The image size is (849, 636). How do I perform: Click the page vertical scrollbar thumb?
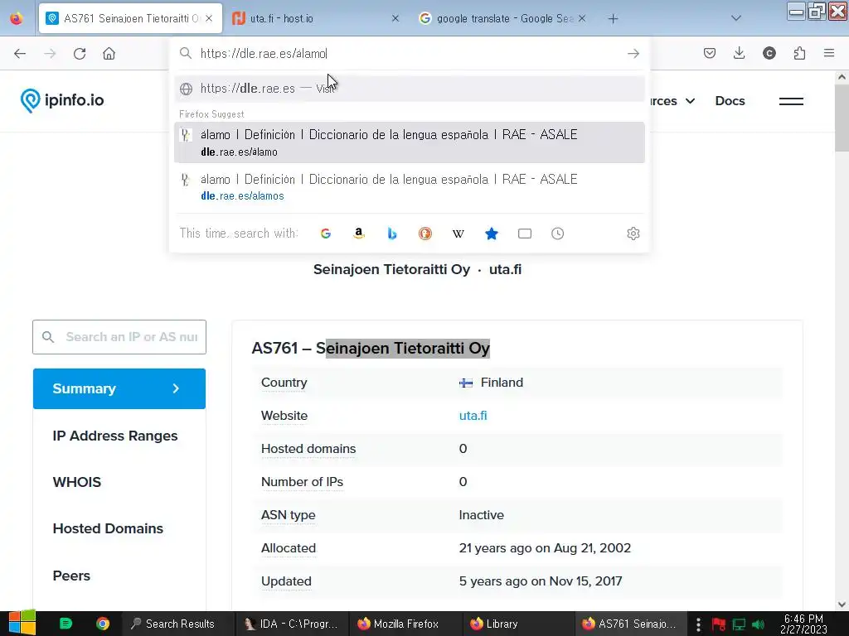[x=842, y=119]
